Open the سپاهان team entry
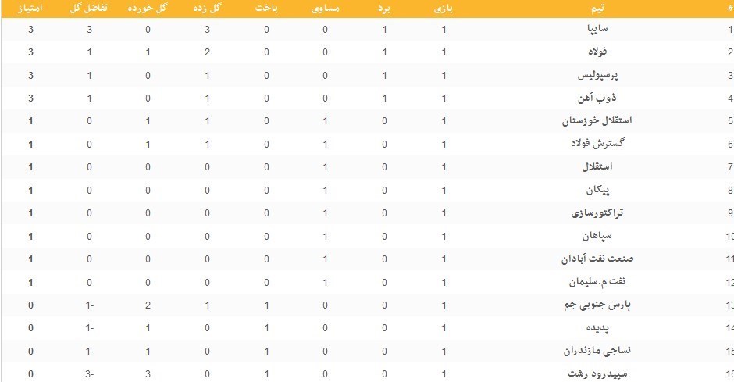The image size is (734, 382). (597, 236)
